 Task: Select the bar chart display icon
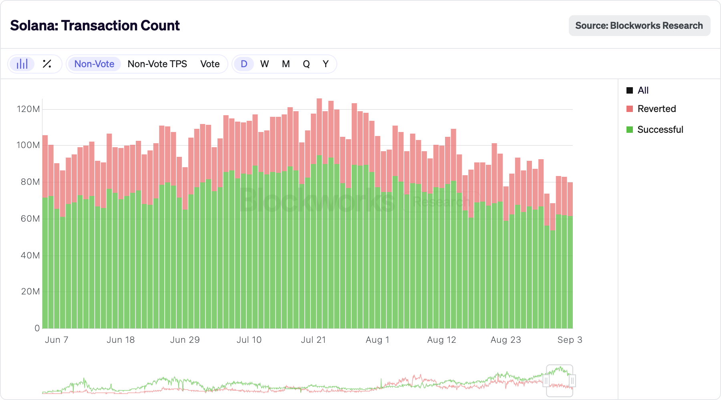click(22, 64)
